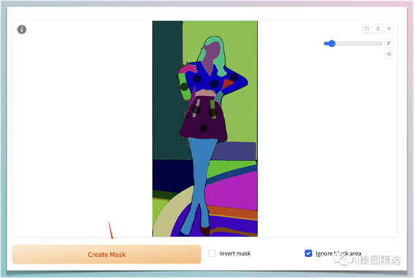
Task: Select the eraser icon on canvas toolbar
Action: [x=378, y=28]
